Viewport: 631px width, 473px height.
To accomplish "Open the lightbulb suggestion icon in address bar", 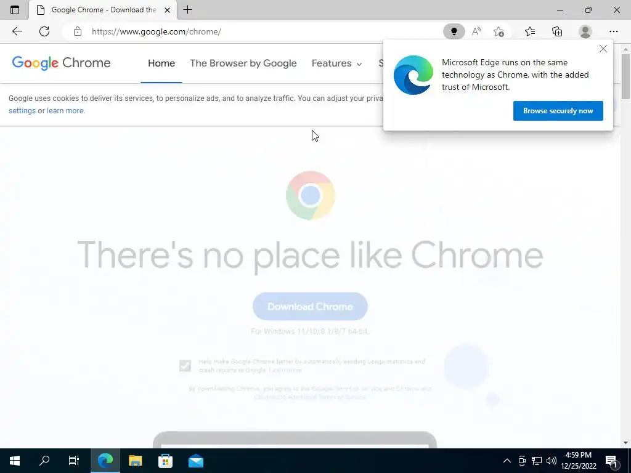I will coord(454,31).
